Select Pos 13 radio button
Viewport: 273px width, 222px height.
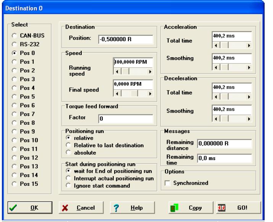(14, 166)
